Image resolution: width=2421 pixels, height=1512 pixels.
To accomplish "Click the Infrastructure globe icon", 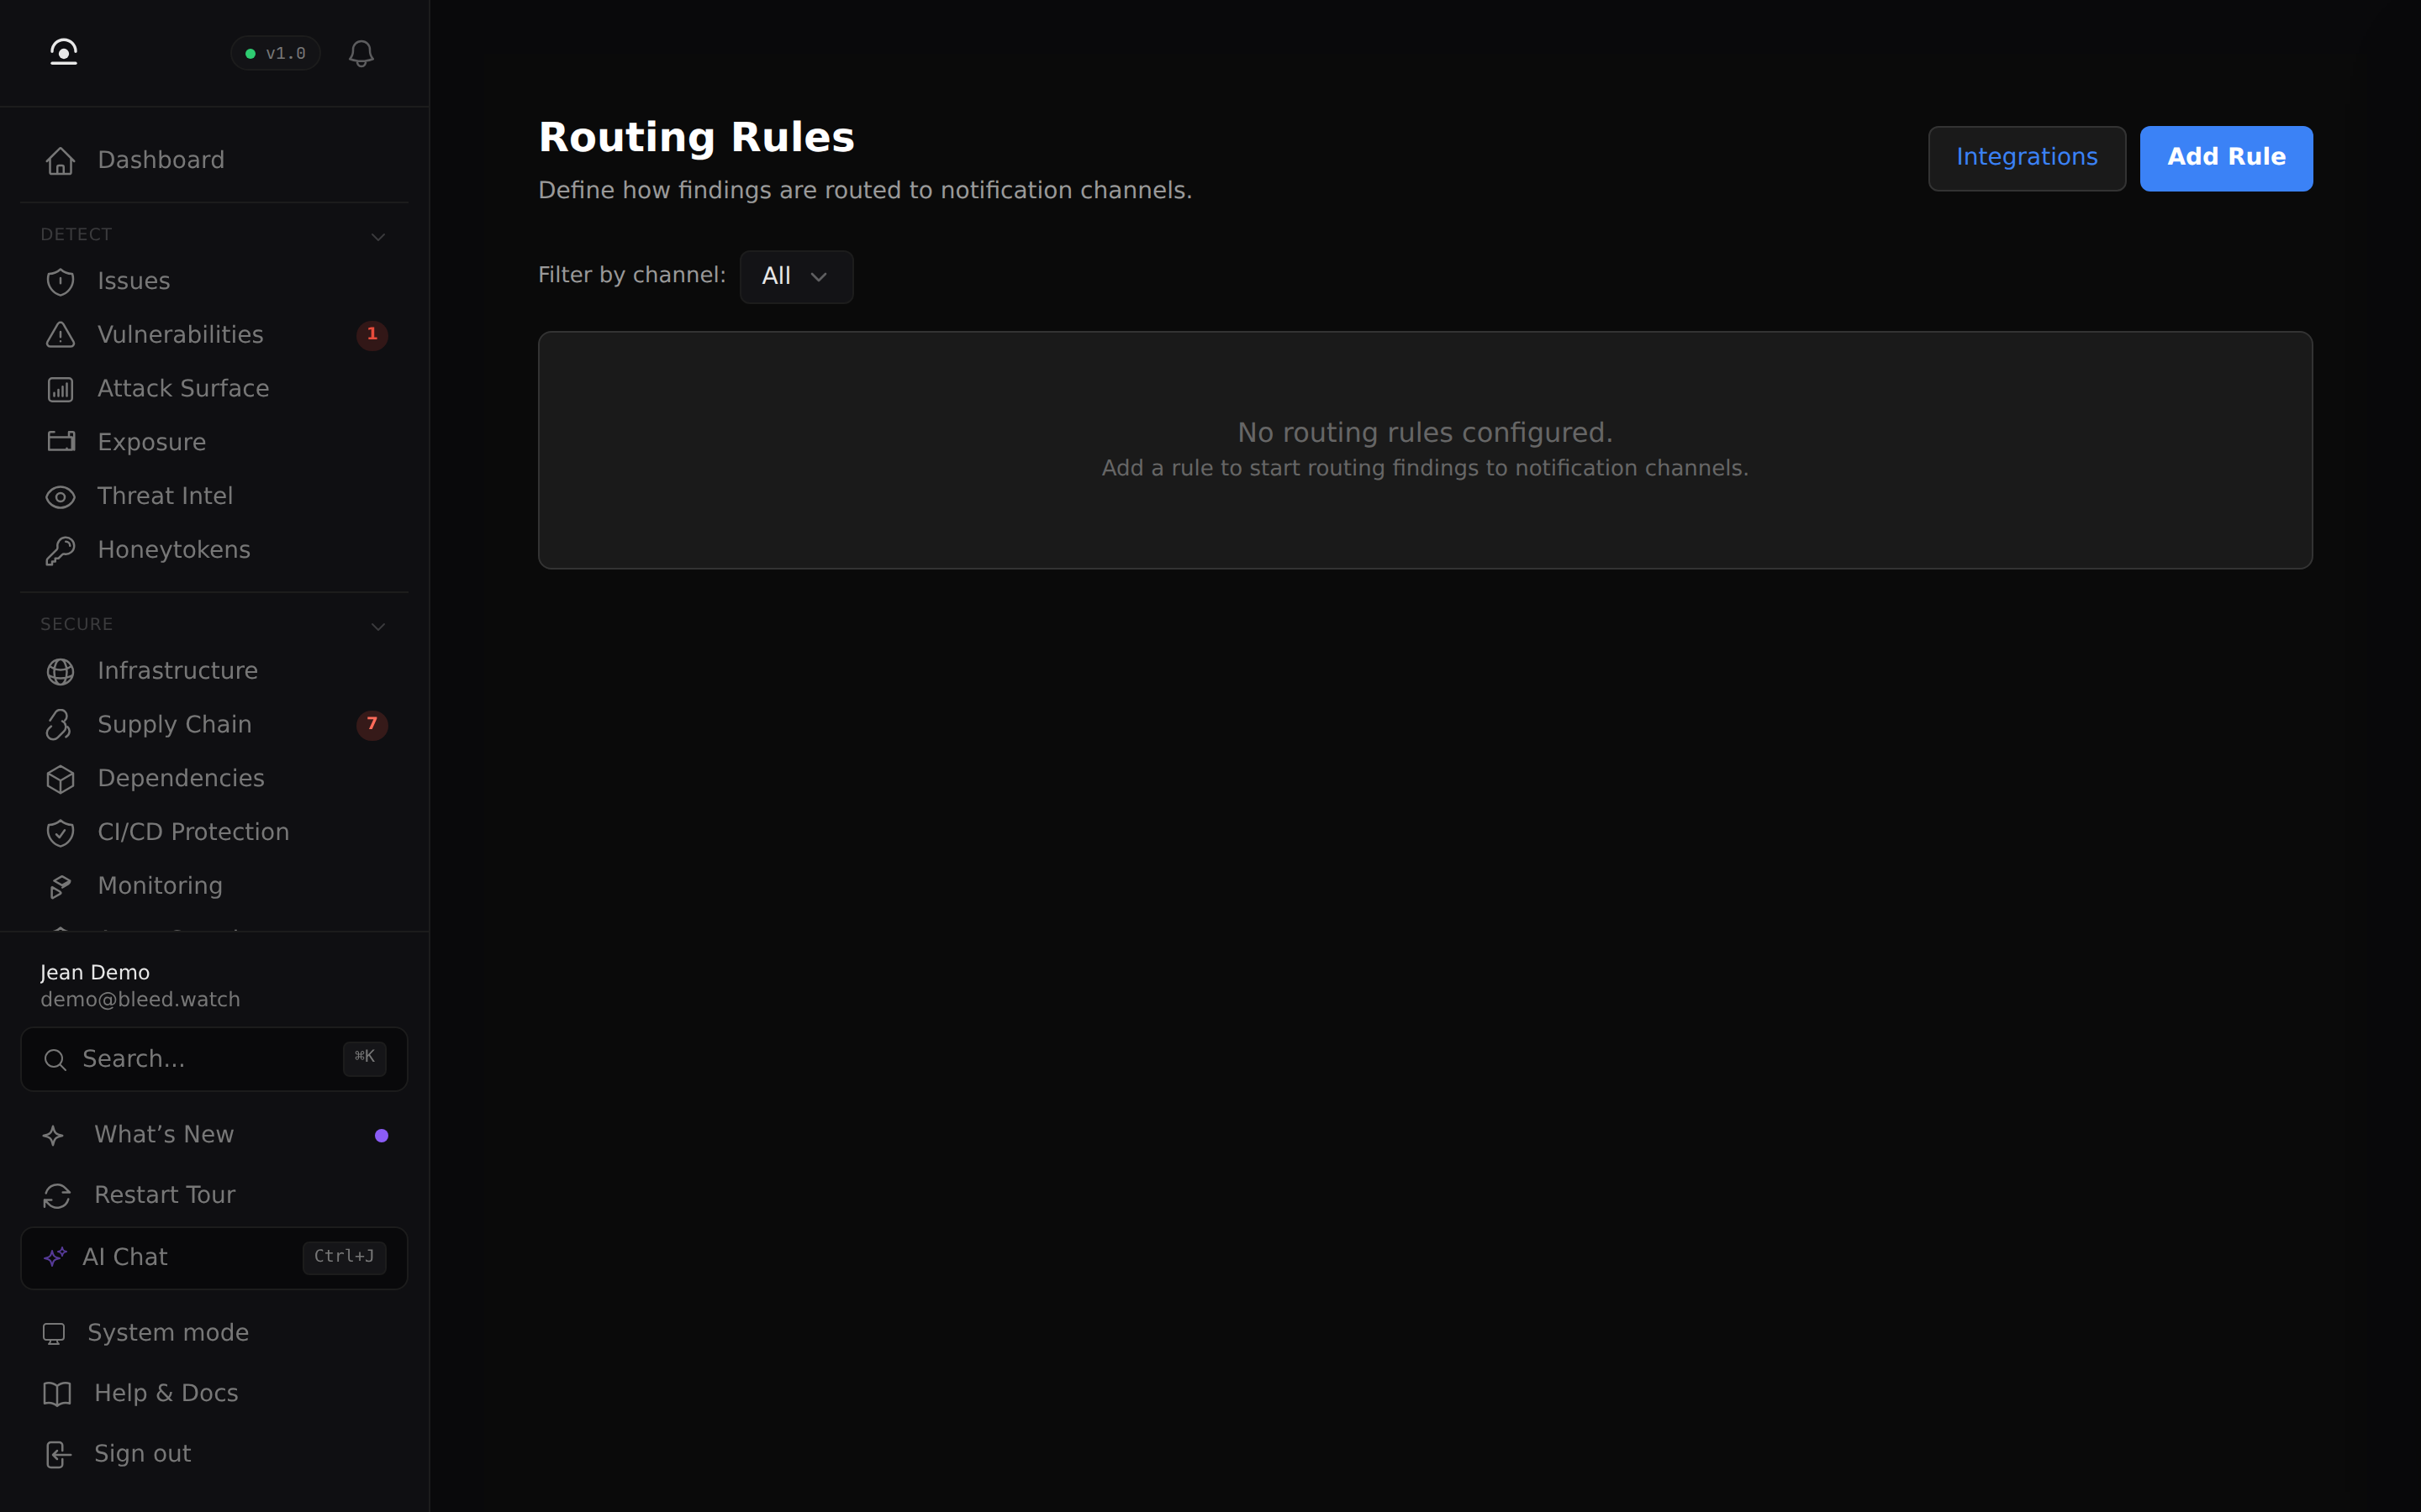I will click(x=60, y=672).
